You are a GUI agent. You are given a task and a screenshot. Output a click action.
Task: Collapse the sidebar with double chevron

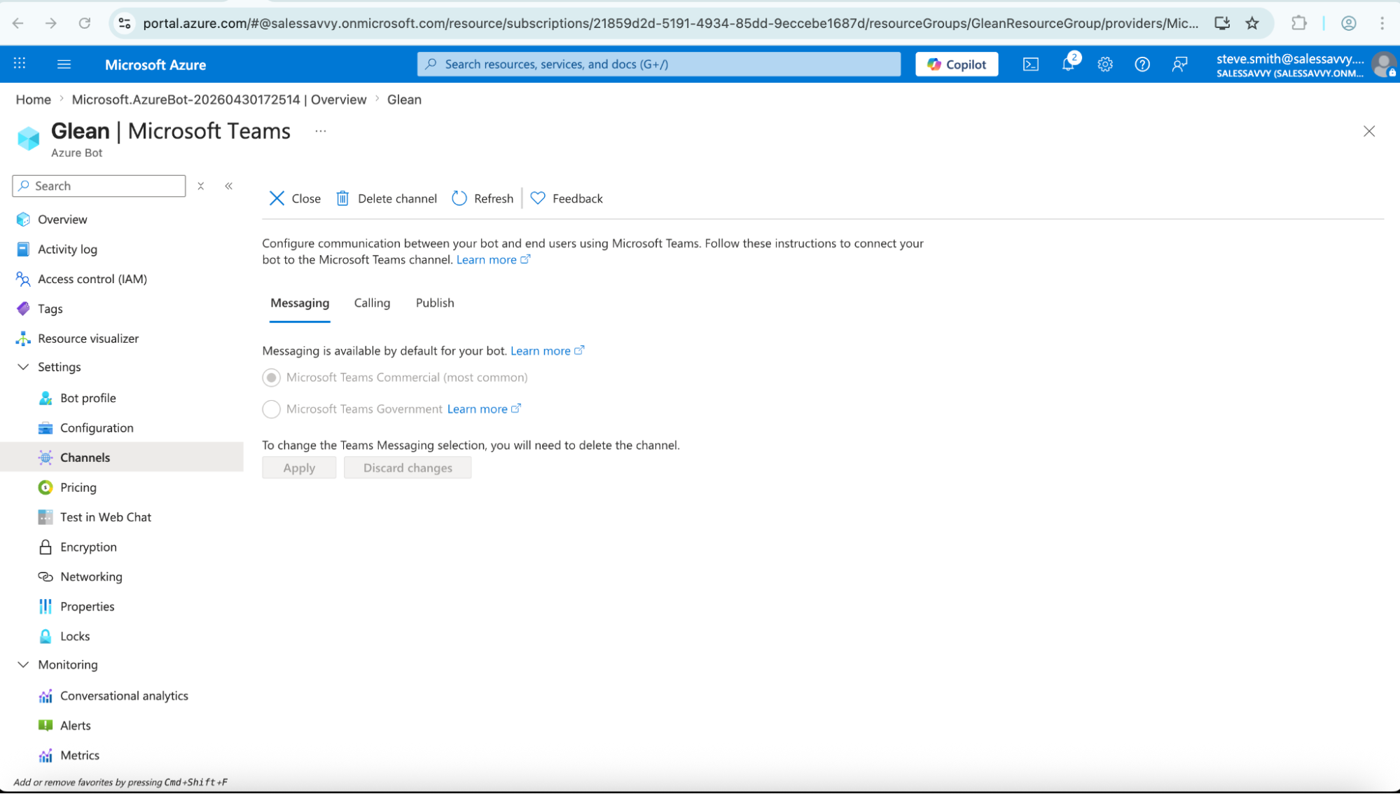coord(228,186)
